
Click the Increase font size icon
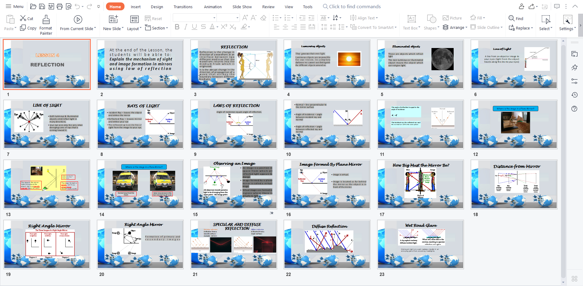[x=245, y=18]
